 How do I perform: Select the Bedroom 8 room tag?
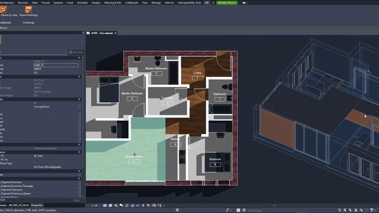(x=215, y=162)
